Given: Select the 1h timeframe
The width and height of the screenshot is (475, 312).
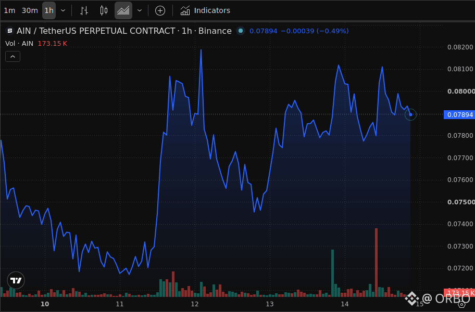Looking at the screenshot, I should pyautogui.click(x=49, y=10).
